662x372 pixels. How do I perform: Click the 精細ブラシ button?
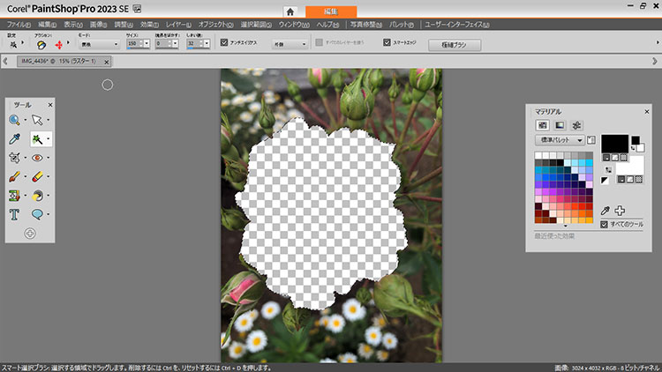[x=454, y=43]
